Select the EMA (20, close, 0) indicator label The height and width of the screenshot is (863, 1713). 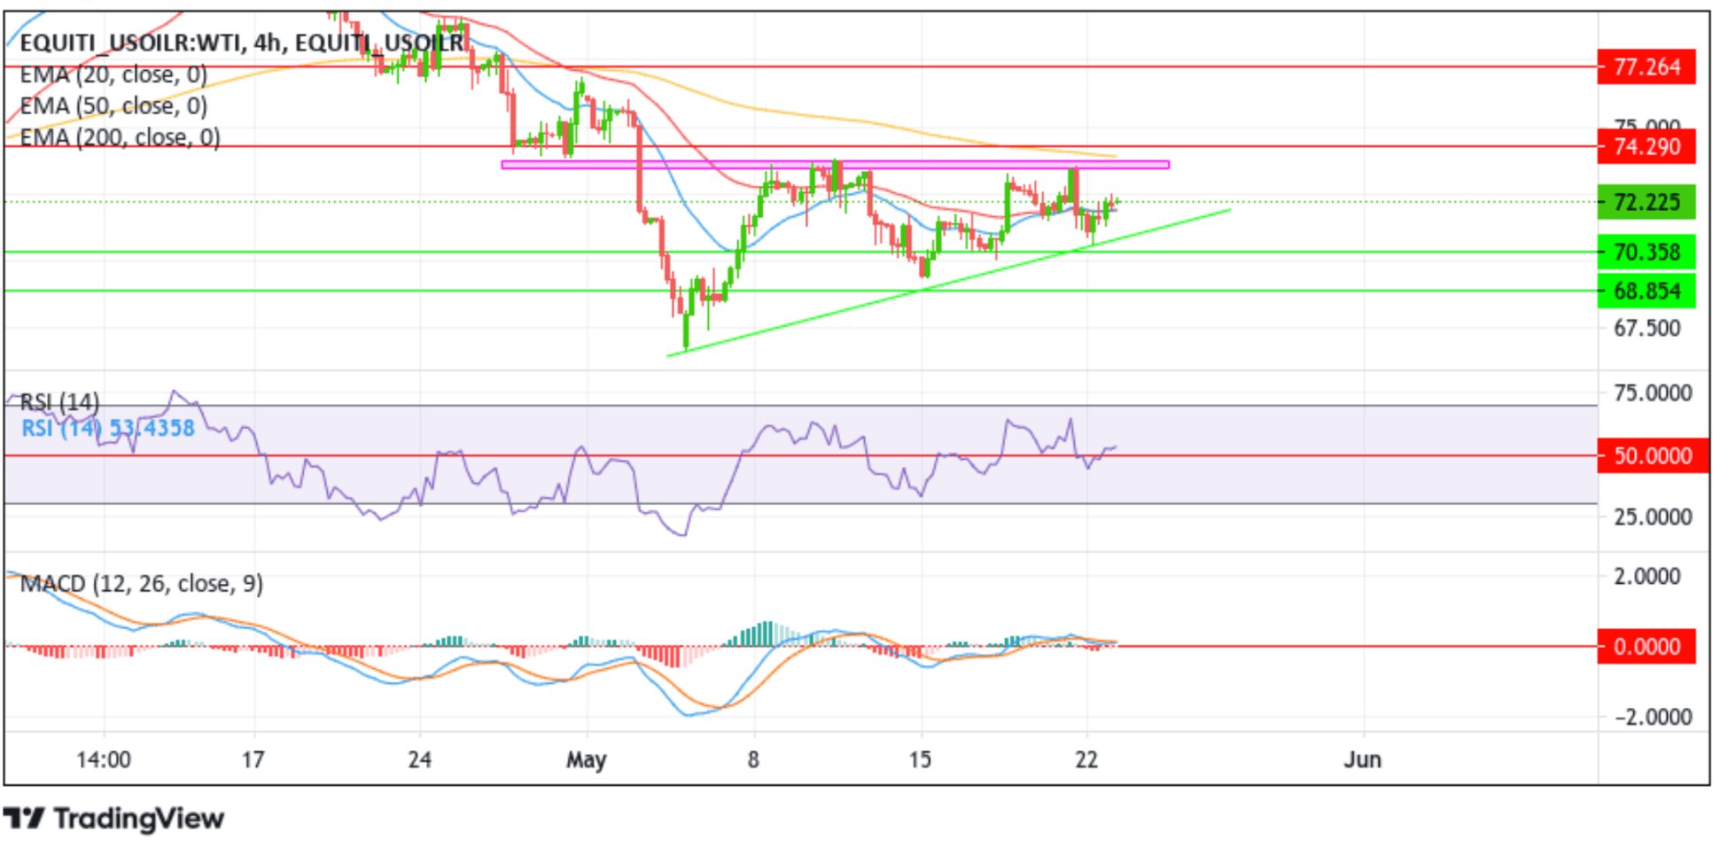113,74
